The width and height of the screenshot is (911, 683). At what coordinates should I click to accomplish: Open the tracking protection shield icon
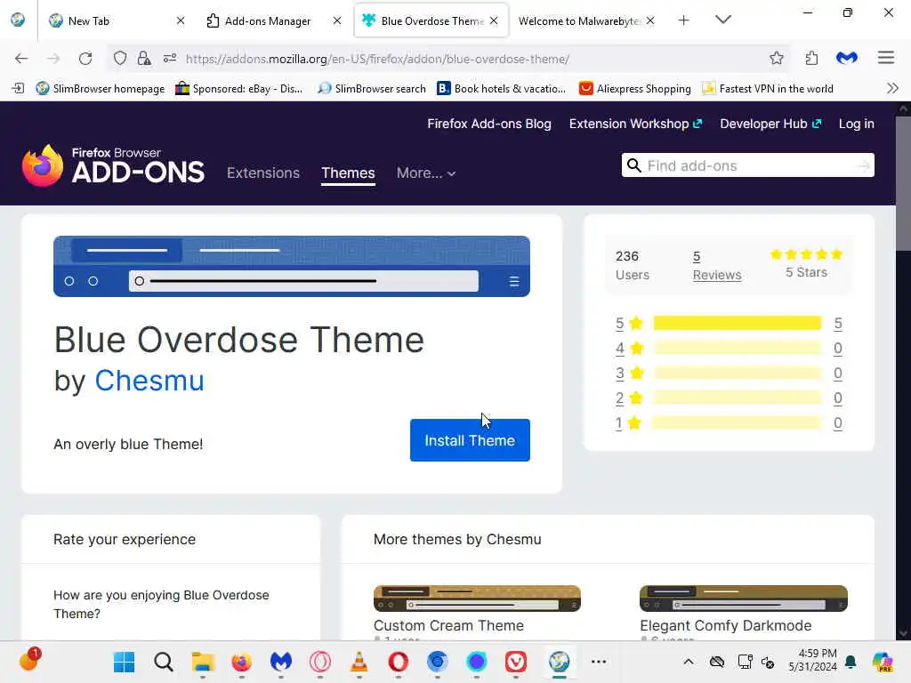120,58
